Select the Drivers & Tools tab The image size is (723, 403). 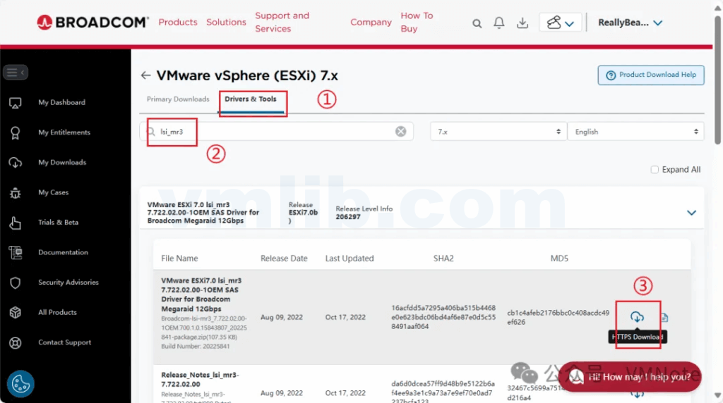coord(251,99)
